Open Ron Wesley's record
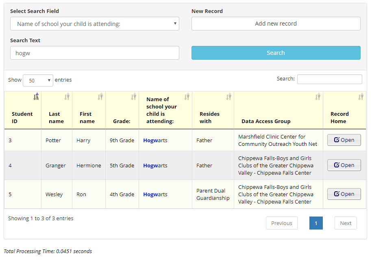 (x=344, y=194)
